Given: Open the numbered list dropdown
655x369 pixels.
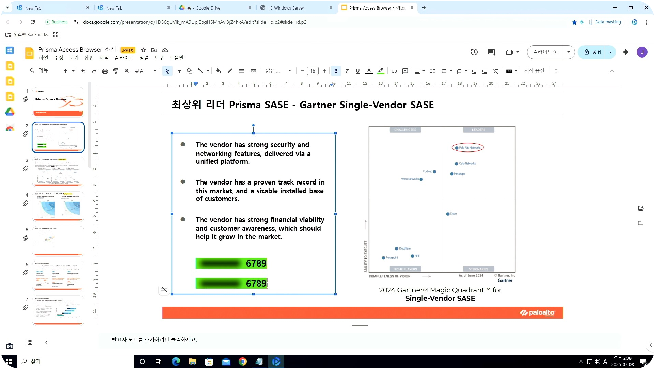Looking at the screenshot, I should pos(461,71).
